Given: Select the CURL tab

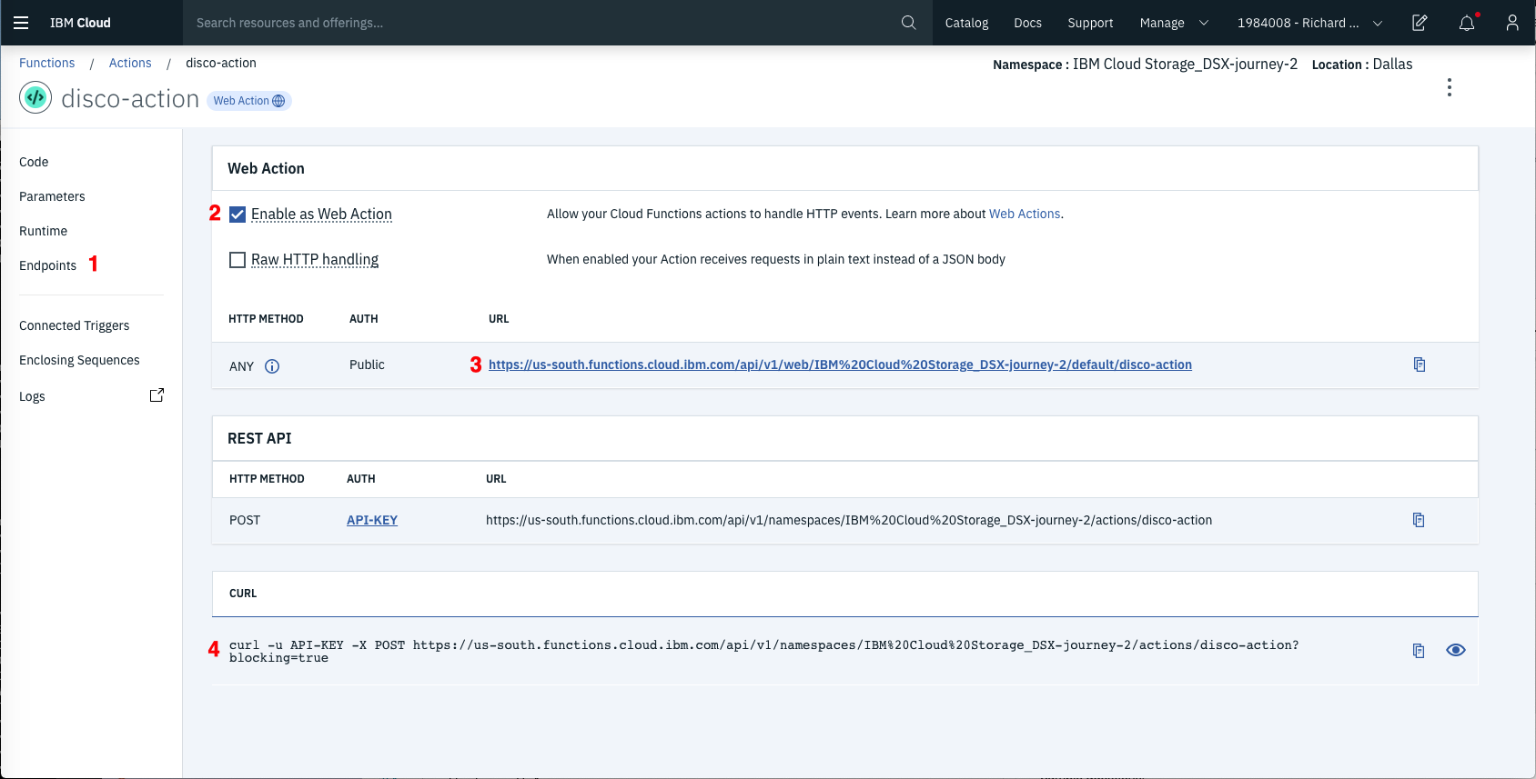Looking at the screenshot, I should pos(243,594).
